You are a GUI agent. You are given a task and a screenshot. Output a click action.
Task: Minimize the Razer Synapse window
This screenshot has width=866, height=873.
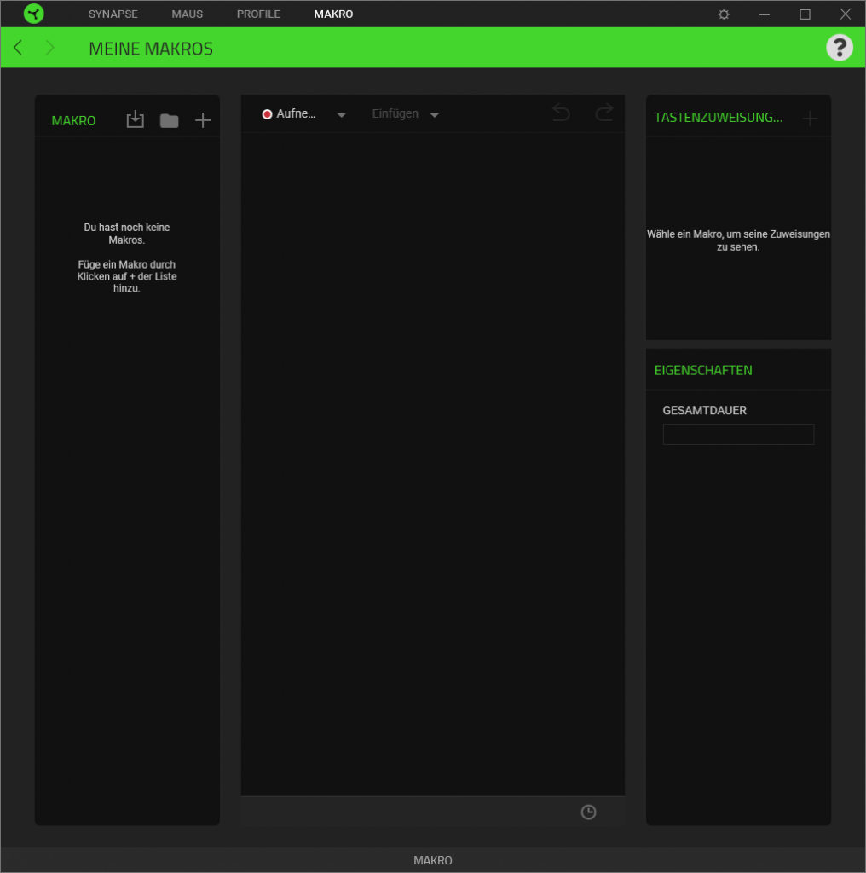coord(765,14)
